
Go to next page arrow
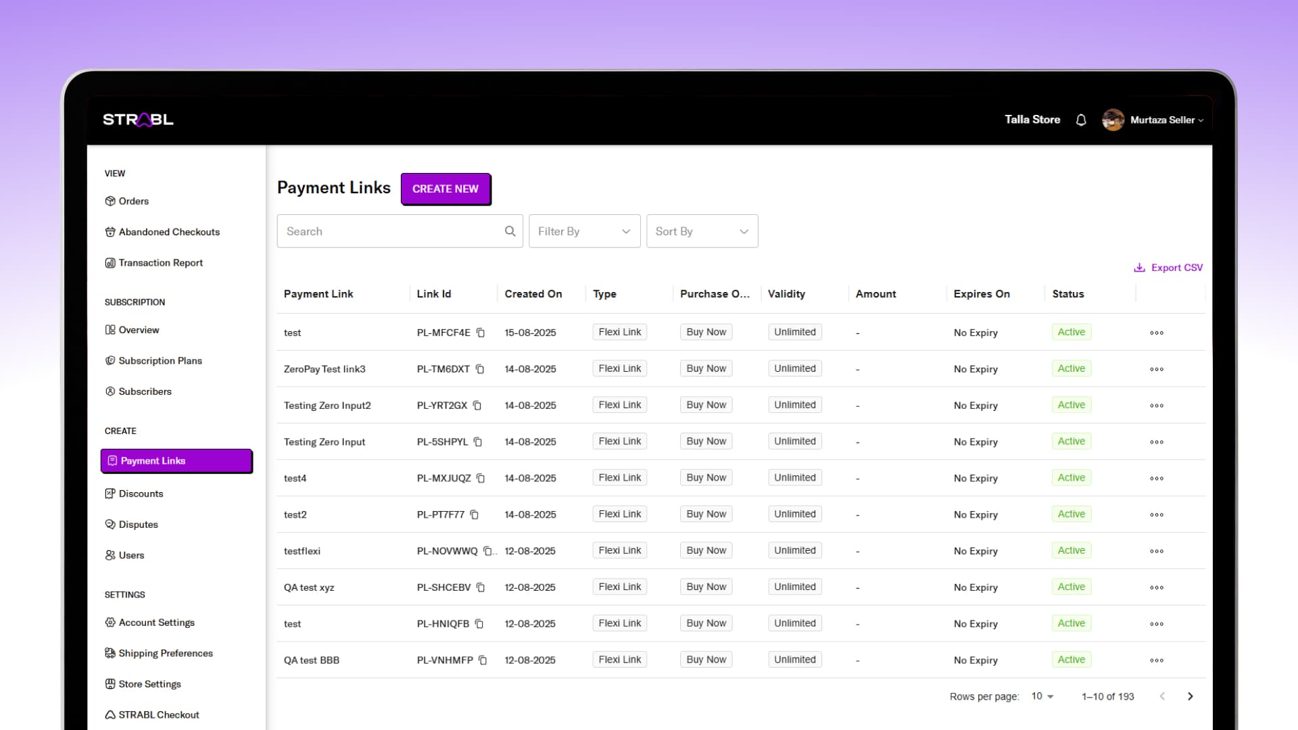click(1191, 696)
